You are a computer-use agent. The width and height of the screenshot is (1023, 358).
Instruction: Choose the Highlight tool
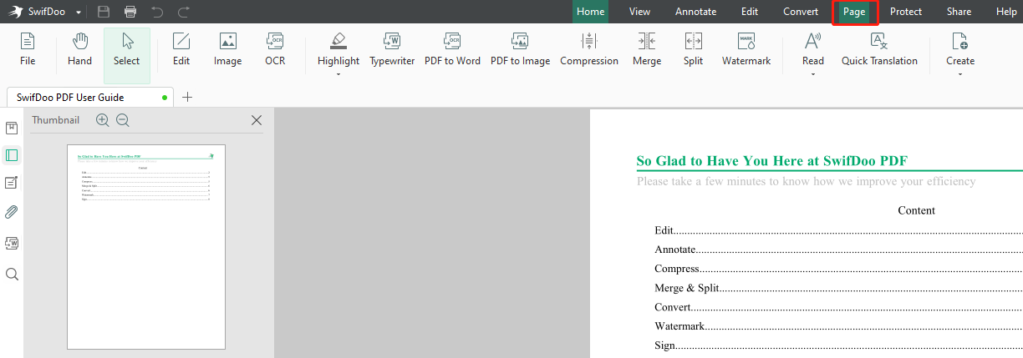[338, 49]
